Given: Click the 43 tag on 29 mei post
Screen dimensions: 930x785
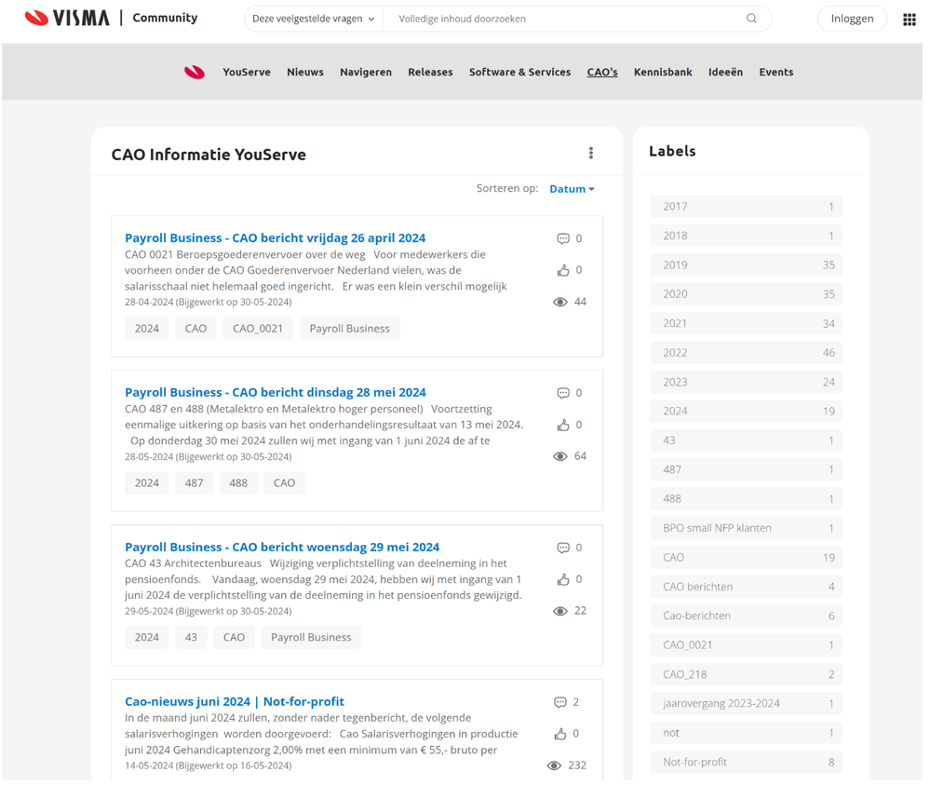Looking at the screenshot, I should (x=191, y=637).
